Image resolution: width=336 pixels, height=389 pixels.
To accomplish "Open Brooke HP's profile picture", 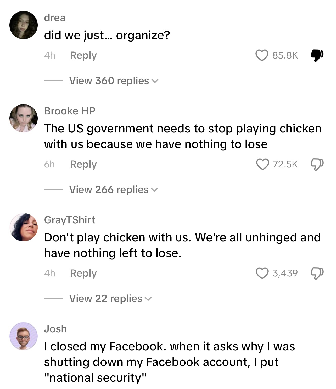I will coord(24,118).
